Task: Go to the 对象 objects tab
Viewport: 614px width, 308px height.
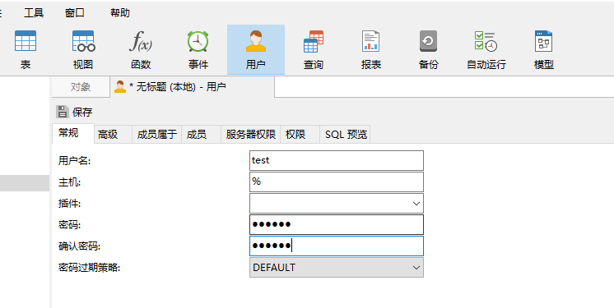Action: pyautogui.click(x=81, y=87)
